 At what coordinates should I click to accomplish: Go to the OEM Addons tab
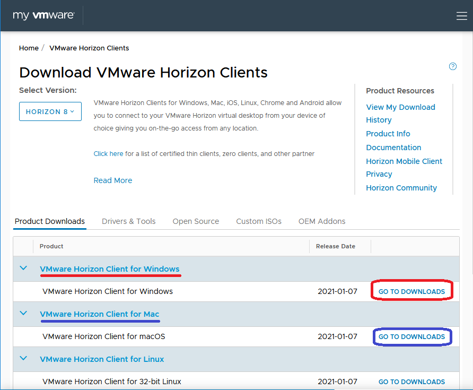click(x=322, y=221)
